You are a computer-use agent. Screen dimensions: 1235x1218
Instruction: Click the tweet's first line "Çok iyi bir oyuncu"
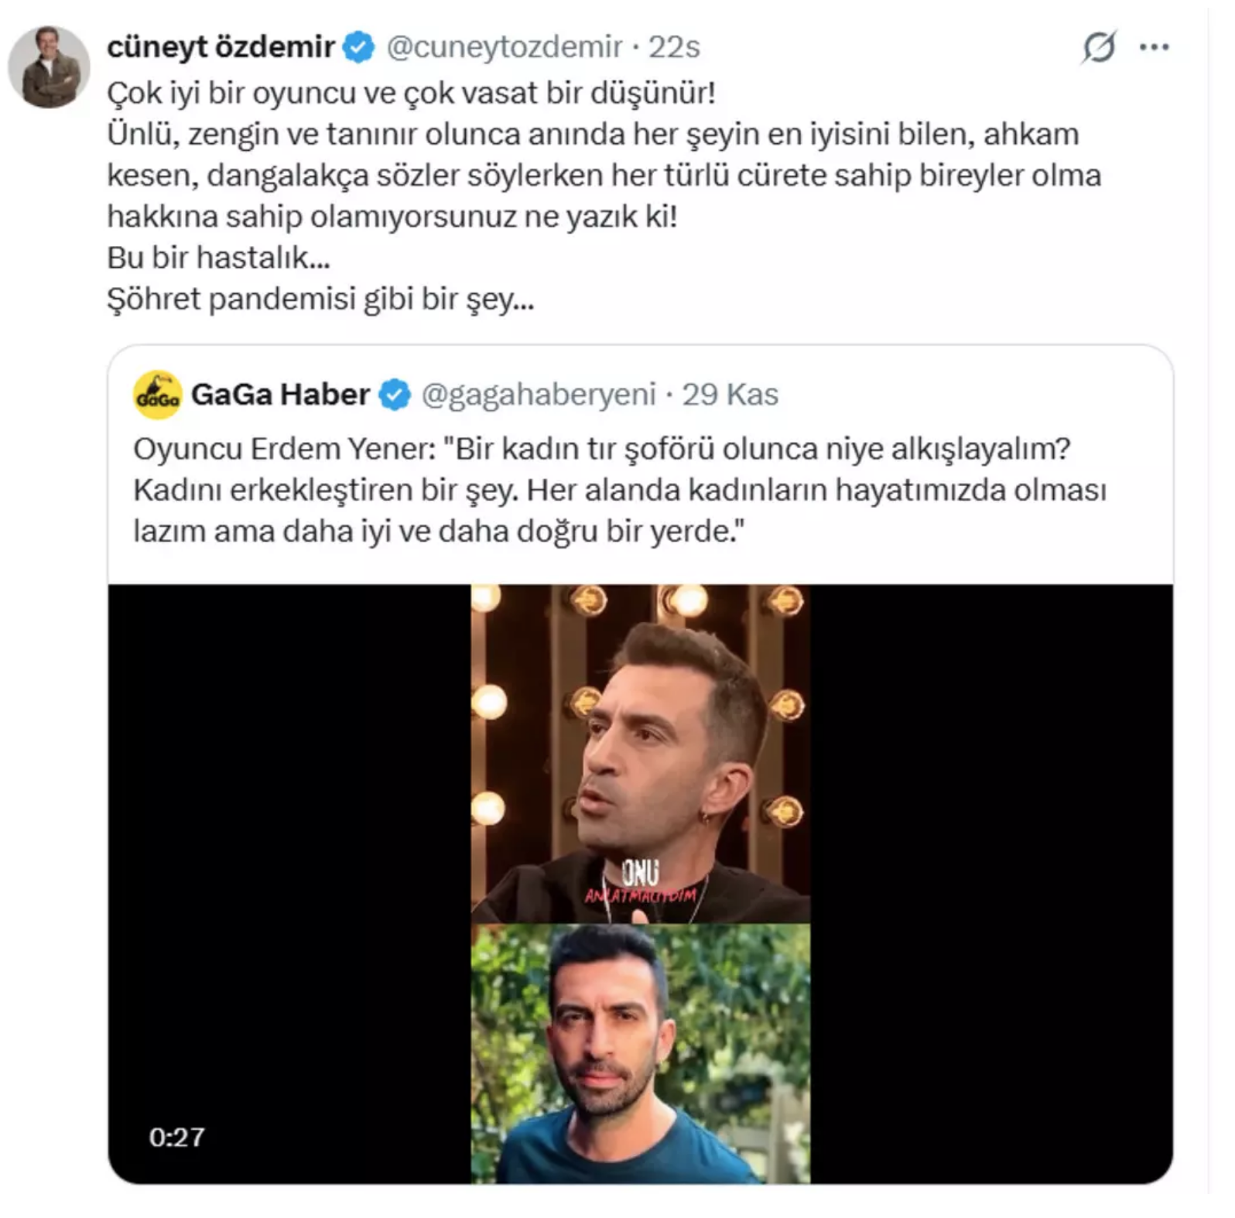coord(410,93)
